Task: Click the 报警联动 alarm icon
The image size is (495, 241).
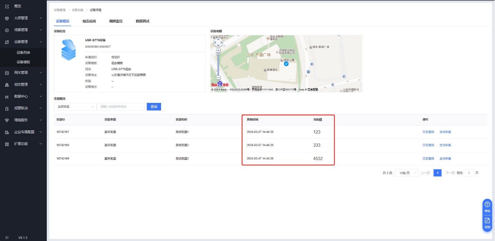Action: pyautogui.click(x=7, y=108)
